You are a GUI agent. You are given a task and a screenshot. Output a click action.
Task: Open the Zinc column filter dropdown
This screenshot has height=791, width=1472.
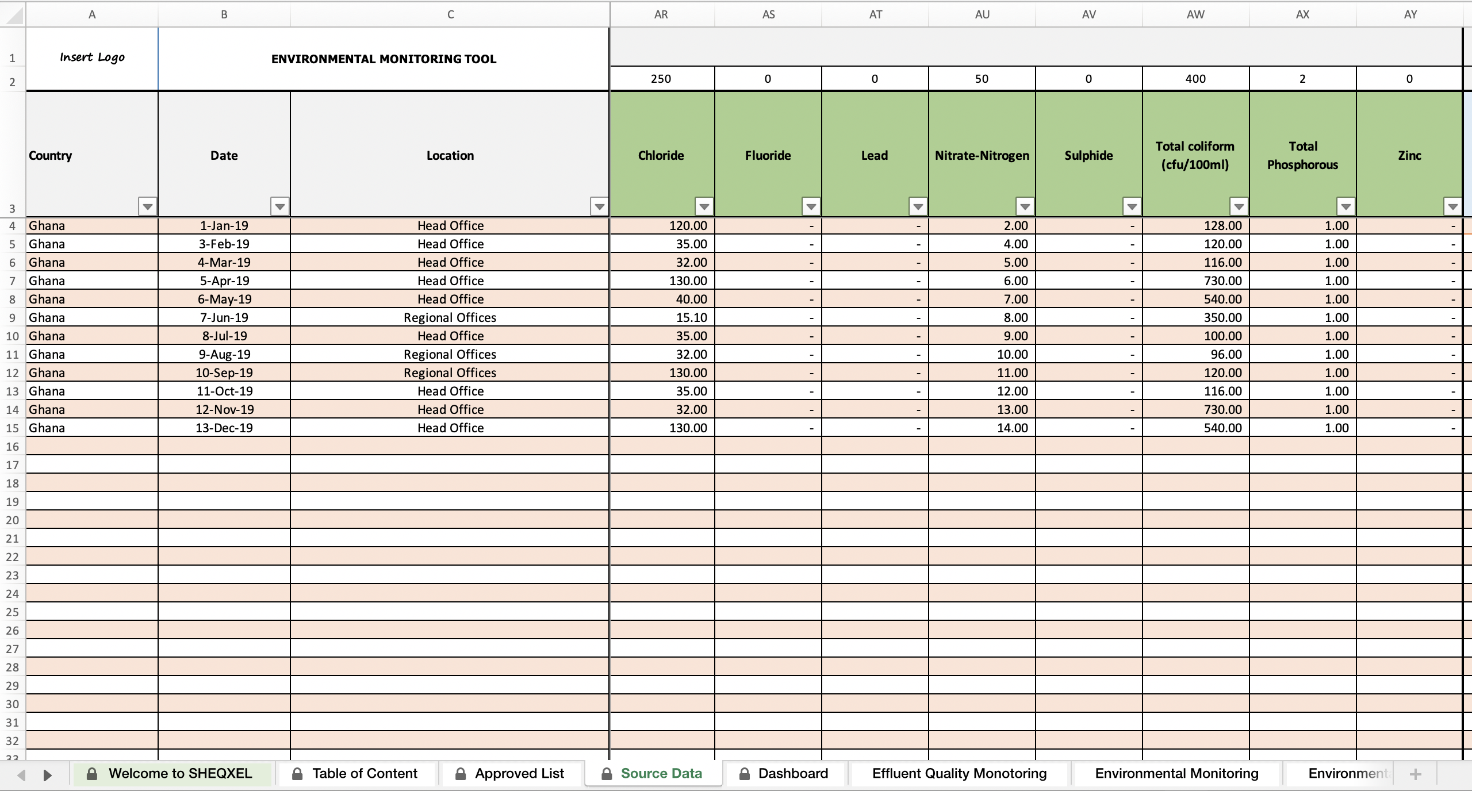coord(1452,206)
